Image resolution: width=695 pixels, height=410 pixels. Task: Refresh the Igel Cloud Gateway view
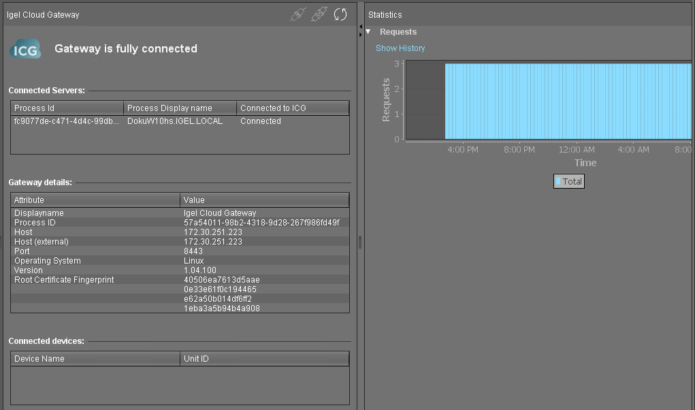point(340,14)
